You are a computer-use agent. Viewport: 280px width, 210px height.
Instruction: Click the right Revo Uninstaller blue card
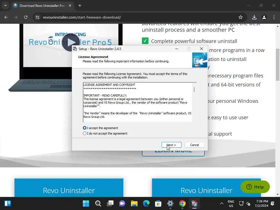[x=206, y=188]
